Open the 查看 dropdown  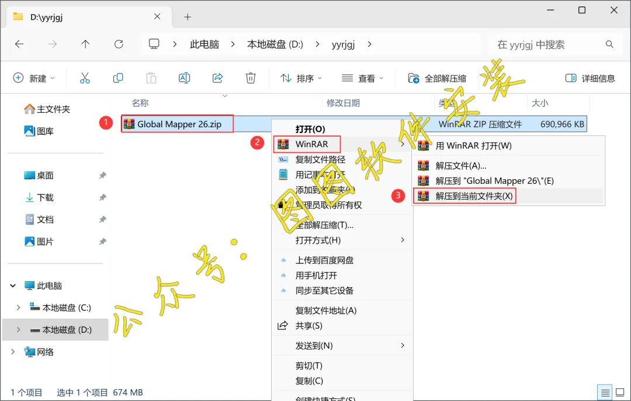363,78
